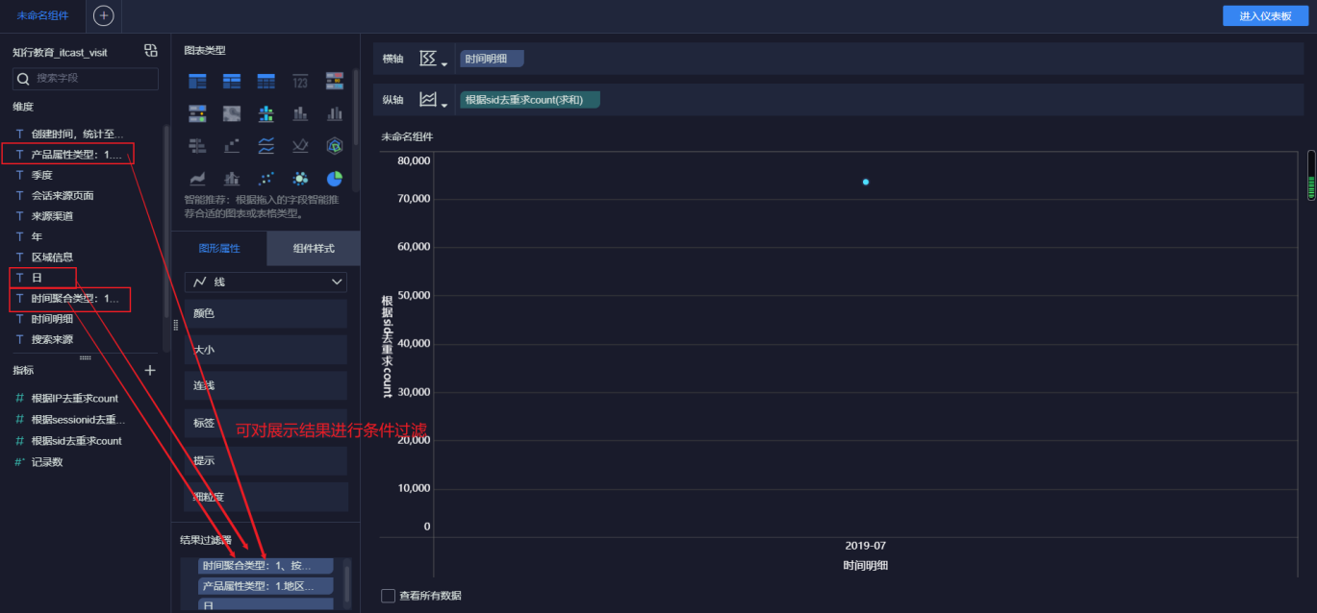Screen dimensions: 1317x613
Task: Pick the scatter plot chart type icon
Action: tap(266, 178)
